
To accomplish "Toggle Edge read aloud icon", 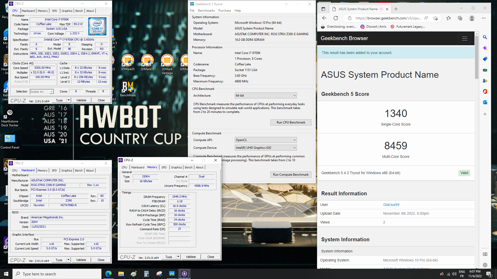I will pyautogui.click(x=426, y=18).
